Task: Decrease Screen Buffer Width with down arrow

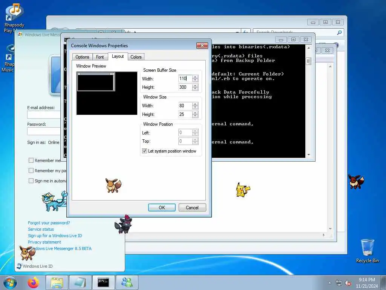Action: click(x=195, y=80)
